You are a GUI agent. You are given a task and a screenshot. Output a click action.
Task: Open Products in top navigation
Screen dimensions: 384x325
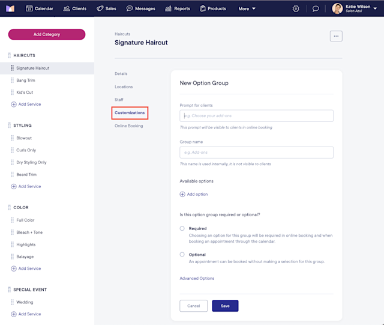(213, 8)
